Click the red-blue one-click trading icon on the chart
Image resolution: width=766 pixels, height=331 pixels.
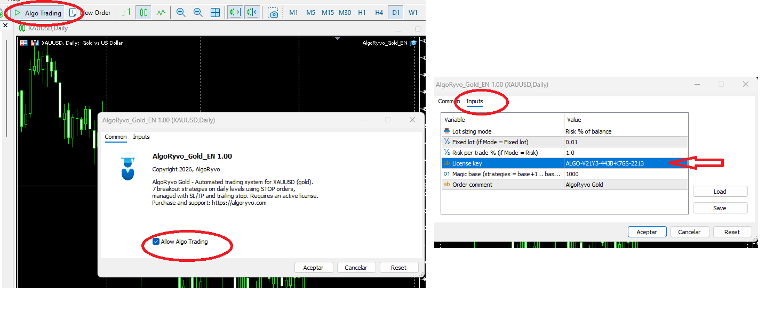[34, 43]
